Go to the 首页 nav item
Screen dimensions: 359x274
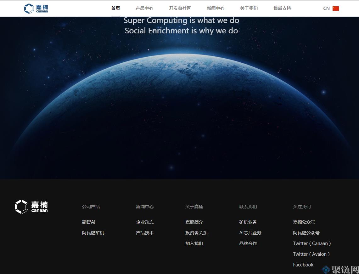click(x=115, y=8)
